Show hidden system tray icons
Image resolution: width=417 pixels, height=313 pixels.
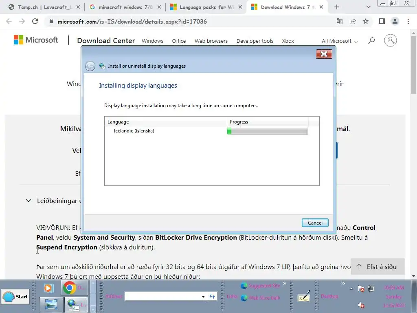[351, 289]
